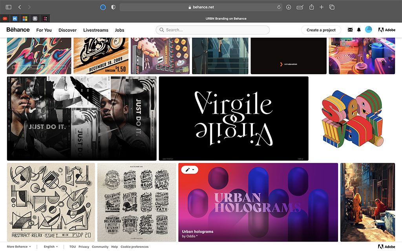Open the retrodevotion black project thumbnail

coord(289,56)
